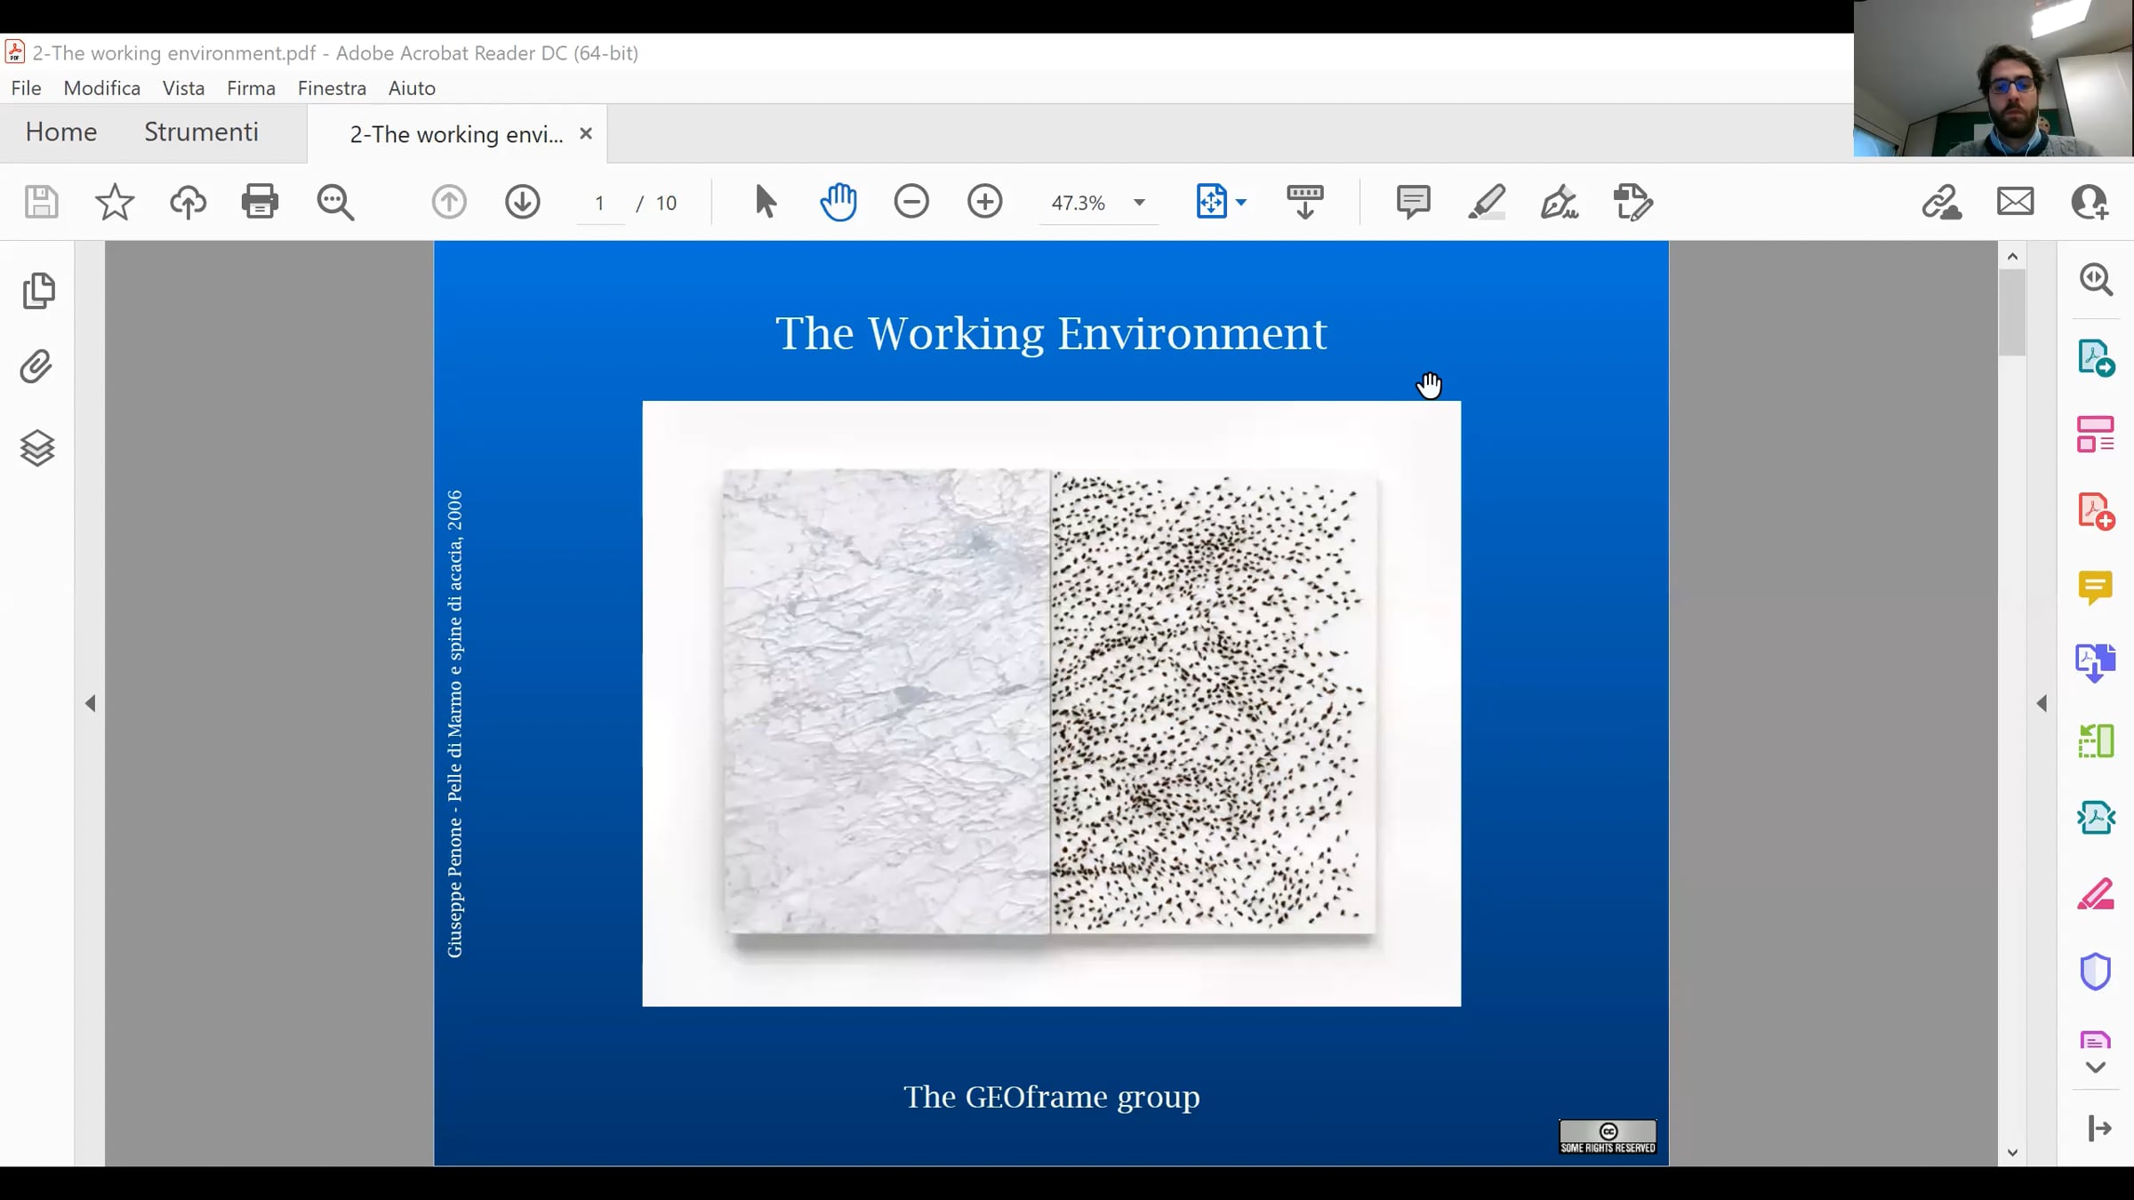Click the scrollbar down arrow
Viewport: 2134px width, 1200px height.
coord(2012,1153)
